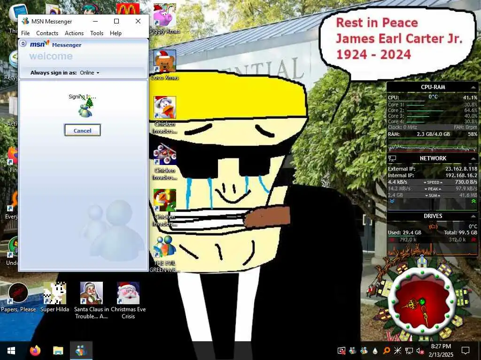Click the RAM usage text 2.3 GB/4.0 GB
Image resolution: width=481 pixels, height=360 pixels.
433,134
